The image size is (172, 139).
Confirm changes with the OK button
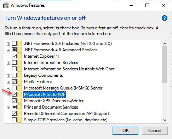click(x=125, y=131)
